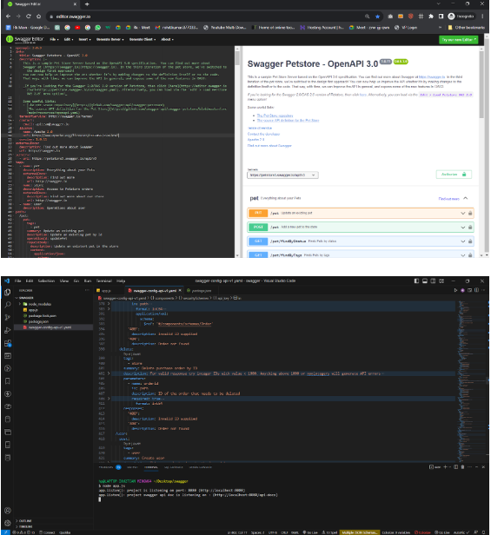Open the Manage gear icon in VS Code

pos(7,523)
